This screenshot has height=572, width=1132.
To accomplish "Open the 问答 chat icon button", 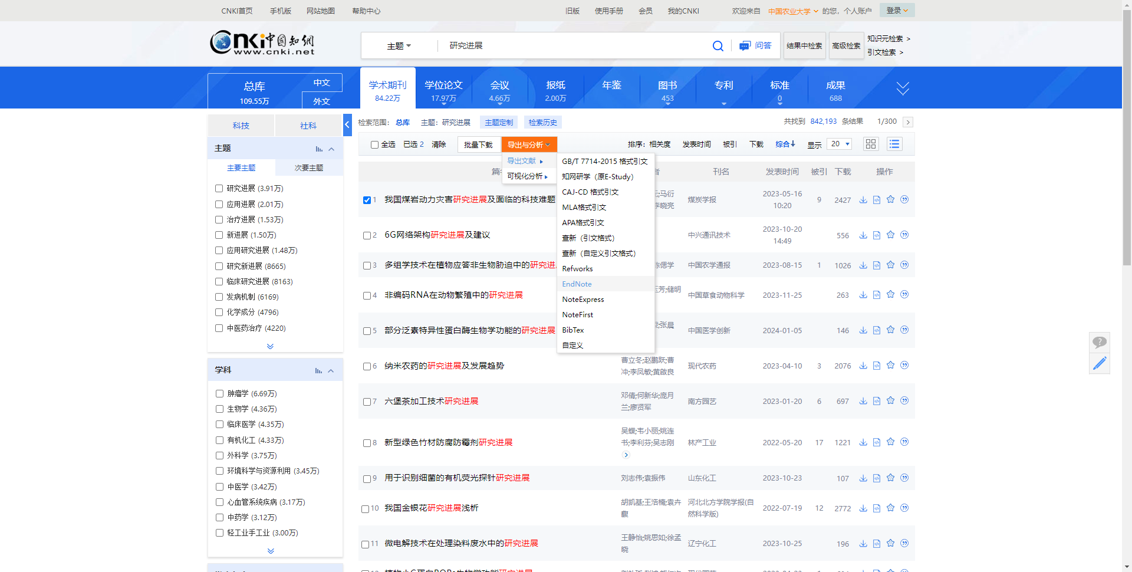I will click(x=755, y=46).
